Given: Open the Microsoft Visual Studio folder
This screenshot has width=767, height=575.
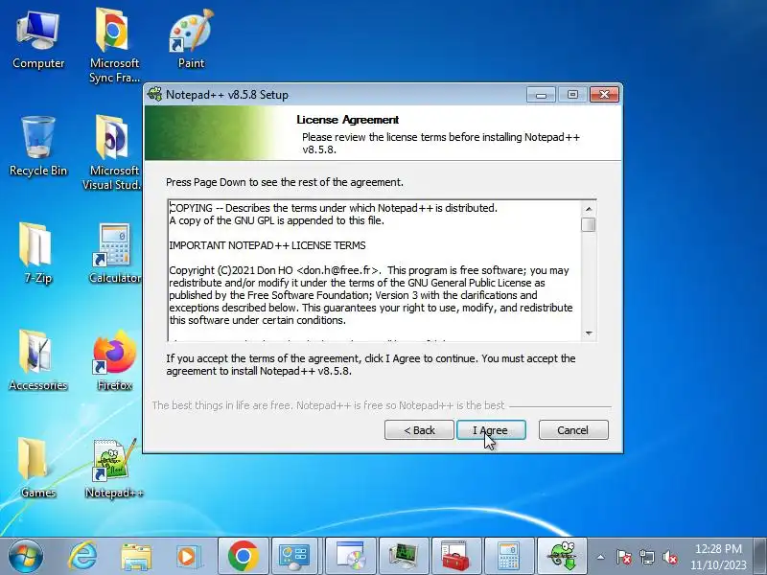Looking at the screenshot, I should coord(112,151).
